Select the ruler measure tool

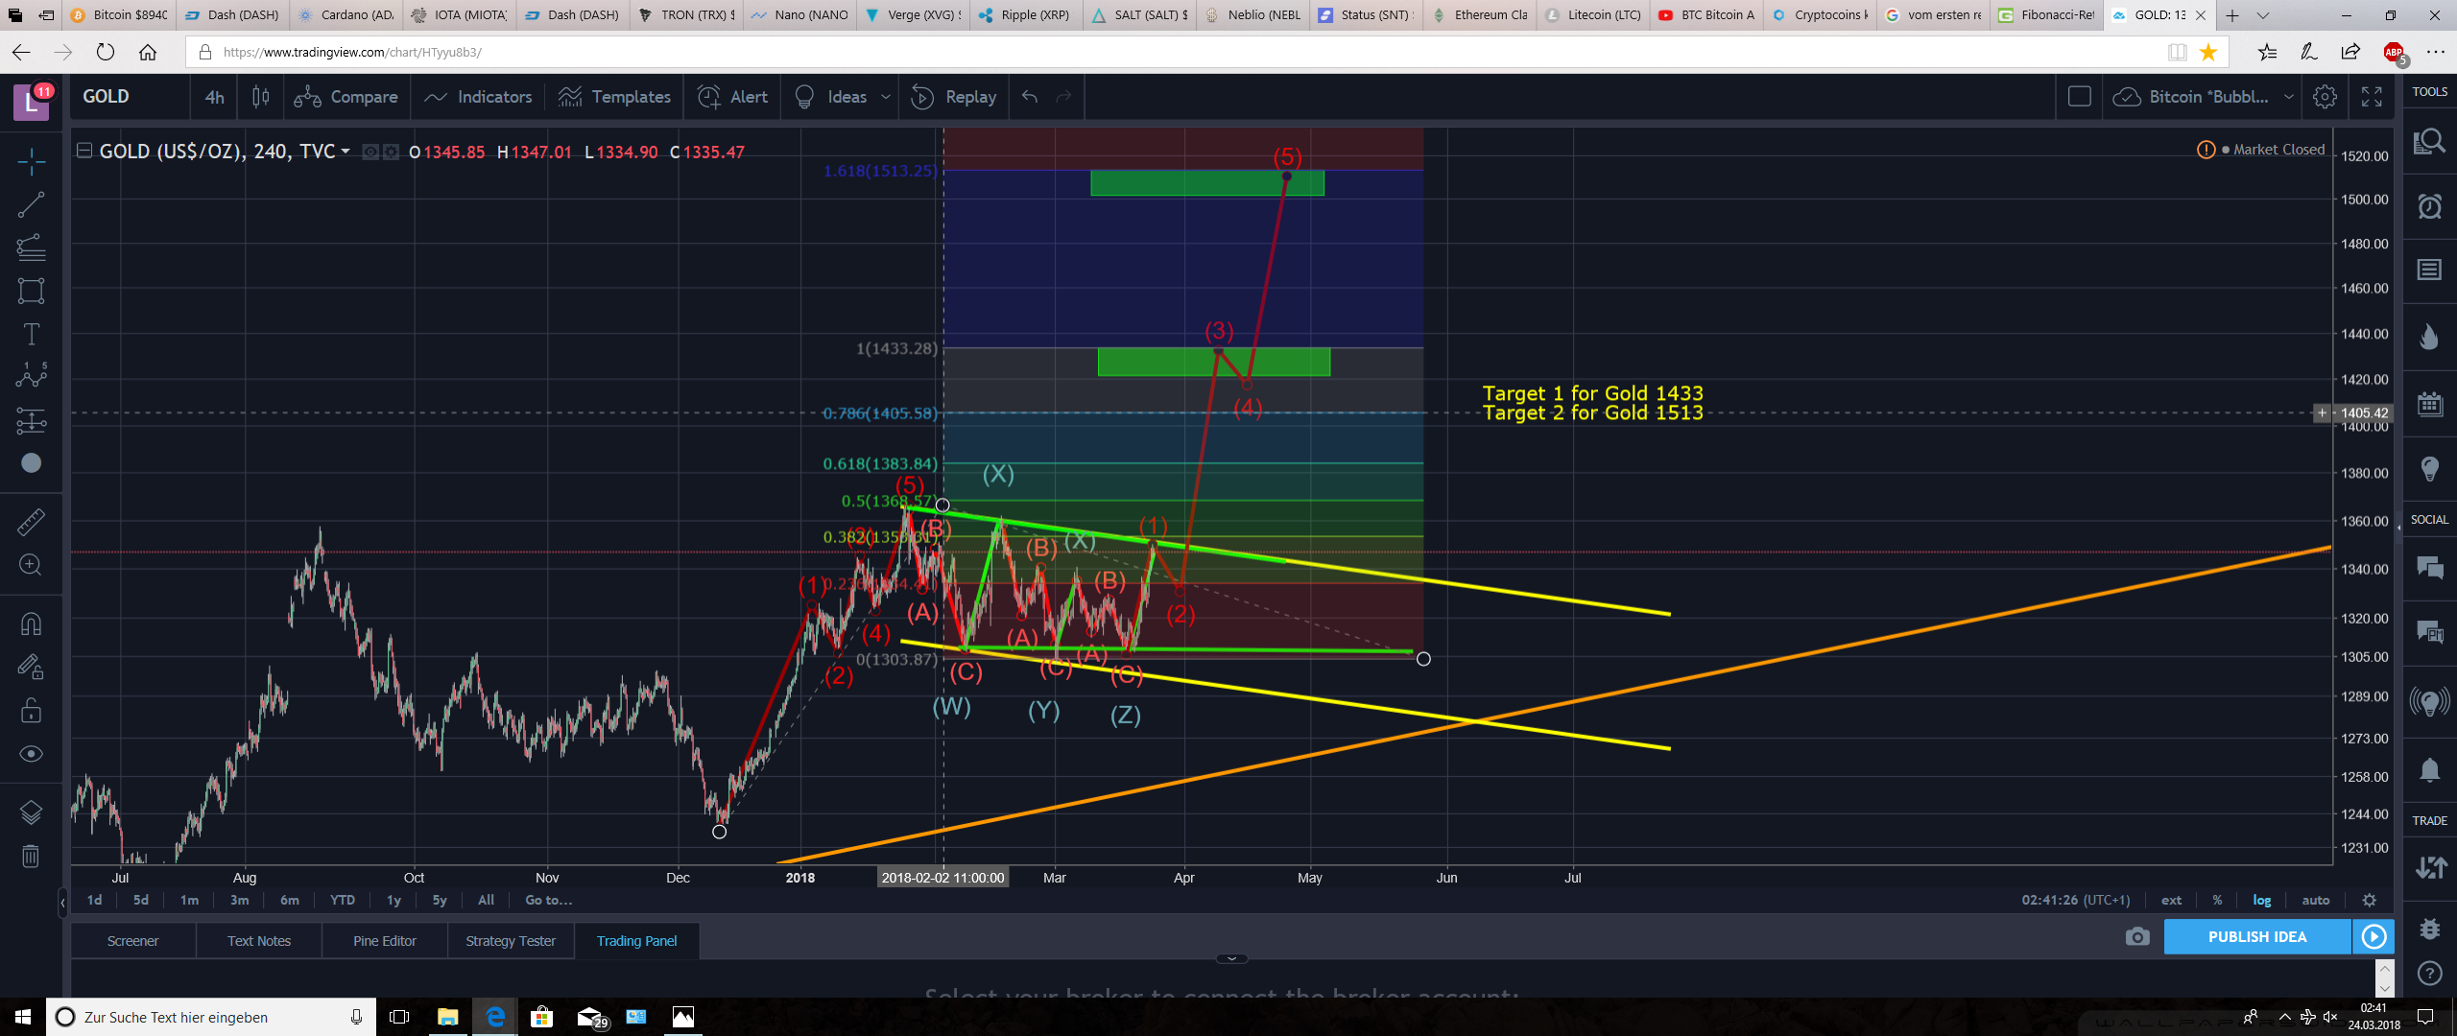point(31,522)
